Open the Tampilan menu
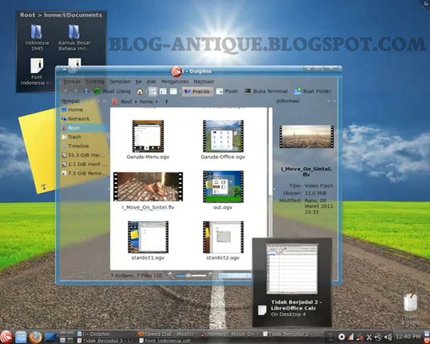The height and width of the screenshot is (344, 430). click(120, 81)
